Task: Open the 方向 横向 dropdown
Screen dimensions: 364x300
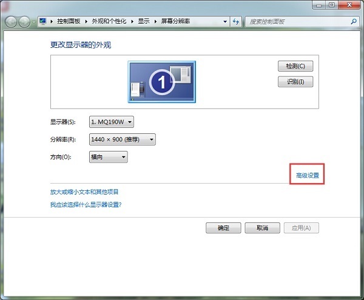Action: click(109, 157)
